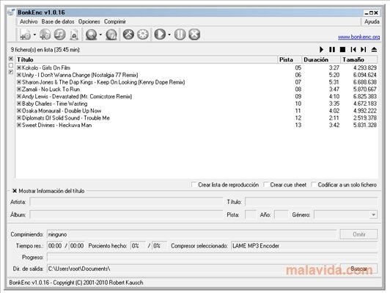Screen dimensions: 390x293
Task: Click the submit CDDB data icon
Action: pos(111,35)
